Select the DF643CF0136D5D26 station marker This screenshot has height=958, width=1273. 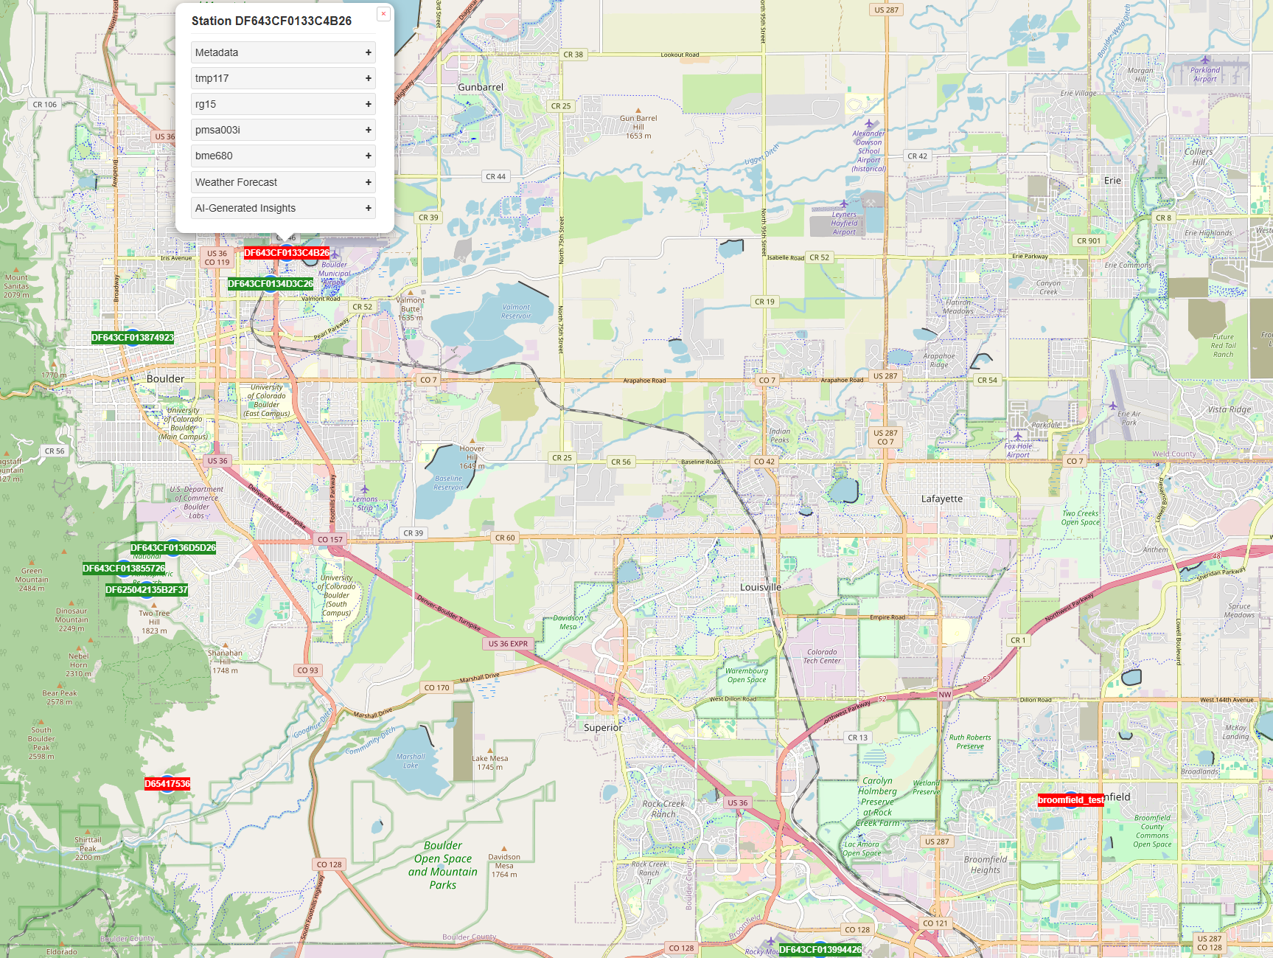[x=173, y=548]
